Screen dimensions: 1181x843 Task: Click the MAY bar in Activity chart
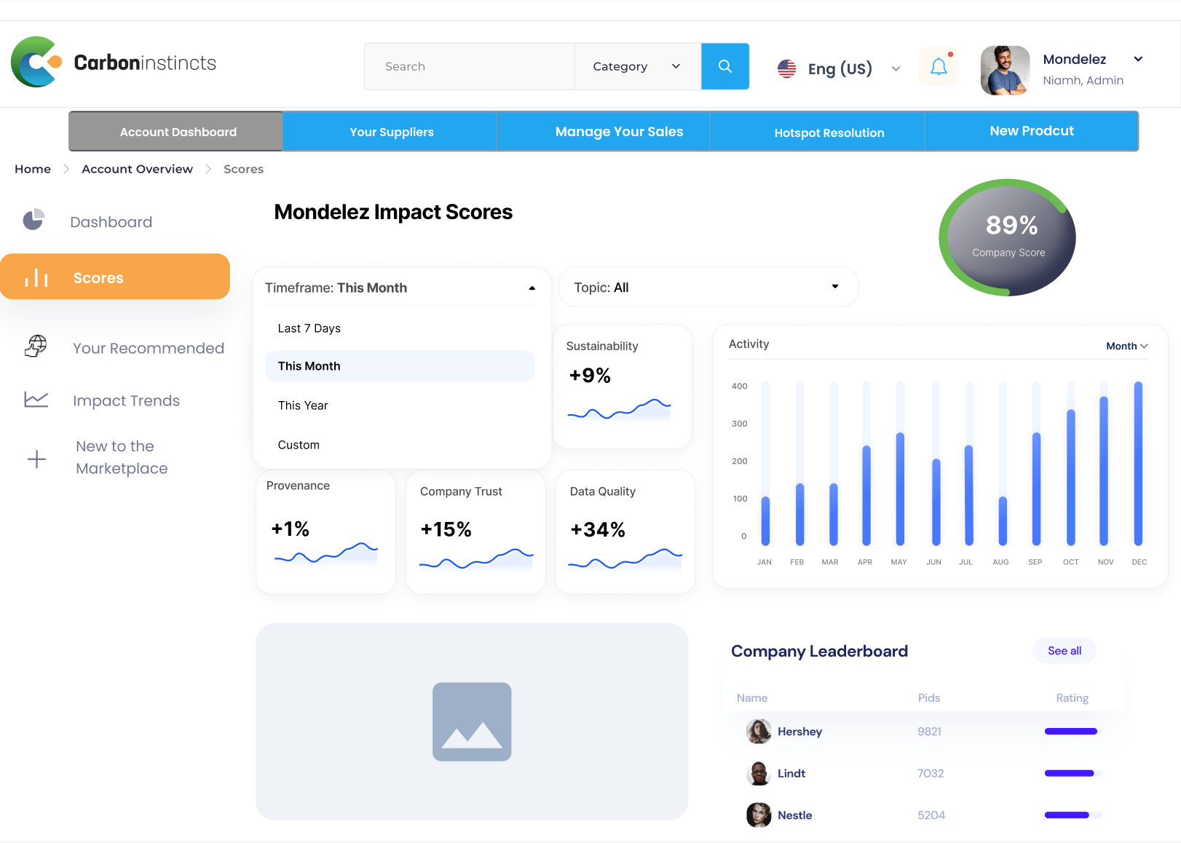[x=900, y=488]
